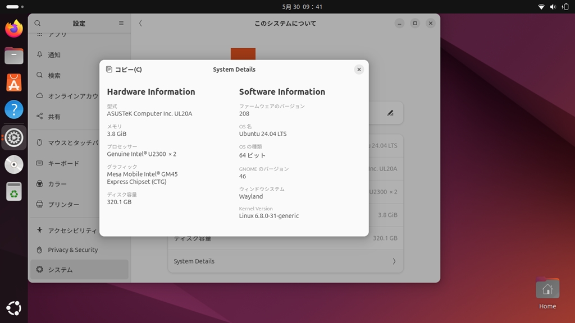Click the 64 ビット value
The image size is (575, 323).
point(252,155)
